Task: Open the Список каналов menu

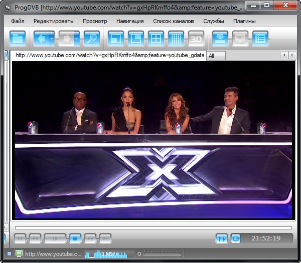Action: [x=173, y=21]
